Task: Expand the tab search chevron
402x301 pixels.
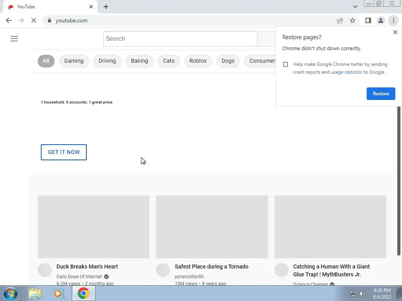Action: [355, 7]
